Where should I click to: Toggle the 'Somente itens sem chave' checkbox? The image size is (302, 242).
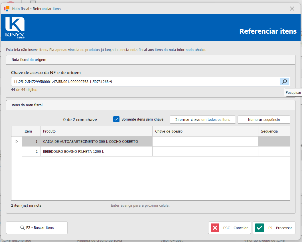tap(116, 119)
